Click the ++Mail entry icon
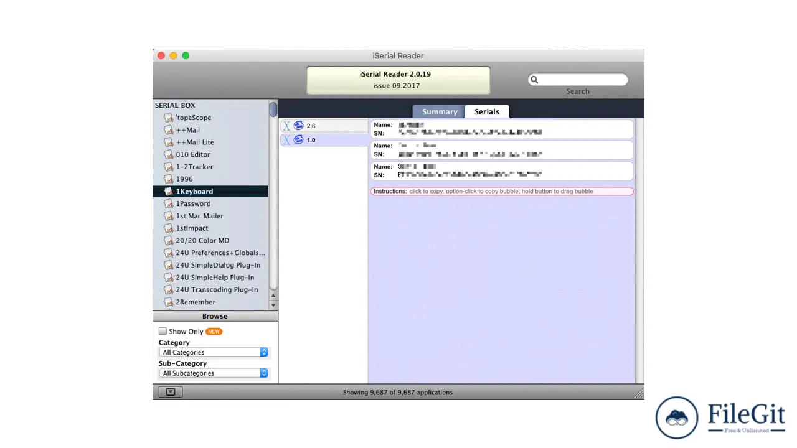Screen dimensions: 797x448 coord(168,130)
